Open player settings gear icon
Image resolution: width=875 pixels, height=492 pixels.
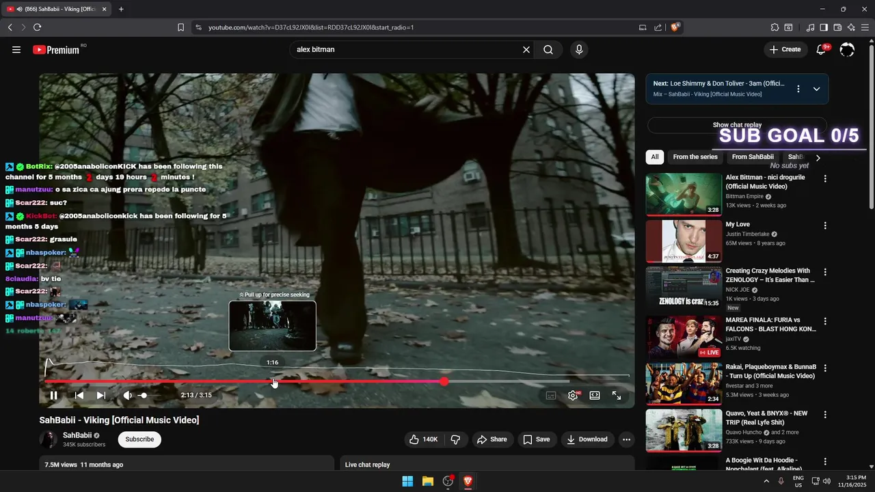(x=573, y=395)
